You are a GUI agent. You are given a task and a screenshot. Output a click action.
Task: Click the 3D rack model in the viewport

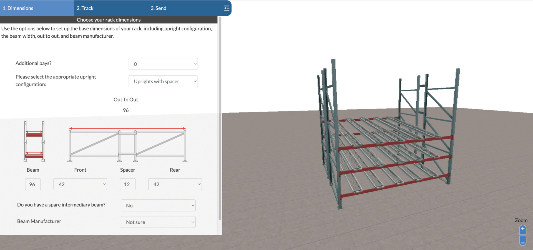pos(389,138)
